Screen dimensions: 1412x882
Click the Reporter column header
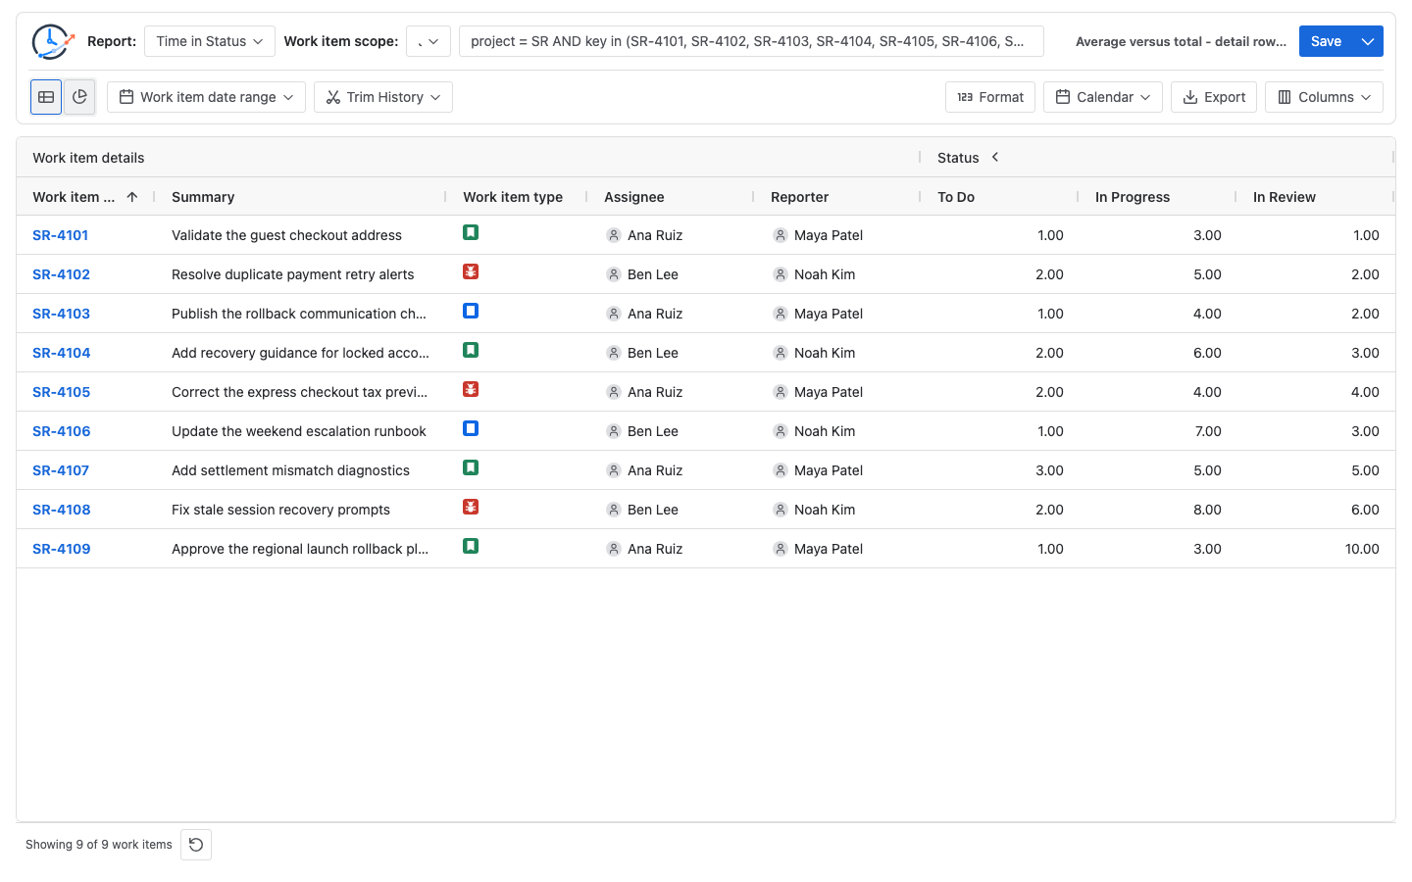coord(800,197)
